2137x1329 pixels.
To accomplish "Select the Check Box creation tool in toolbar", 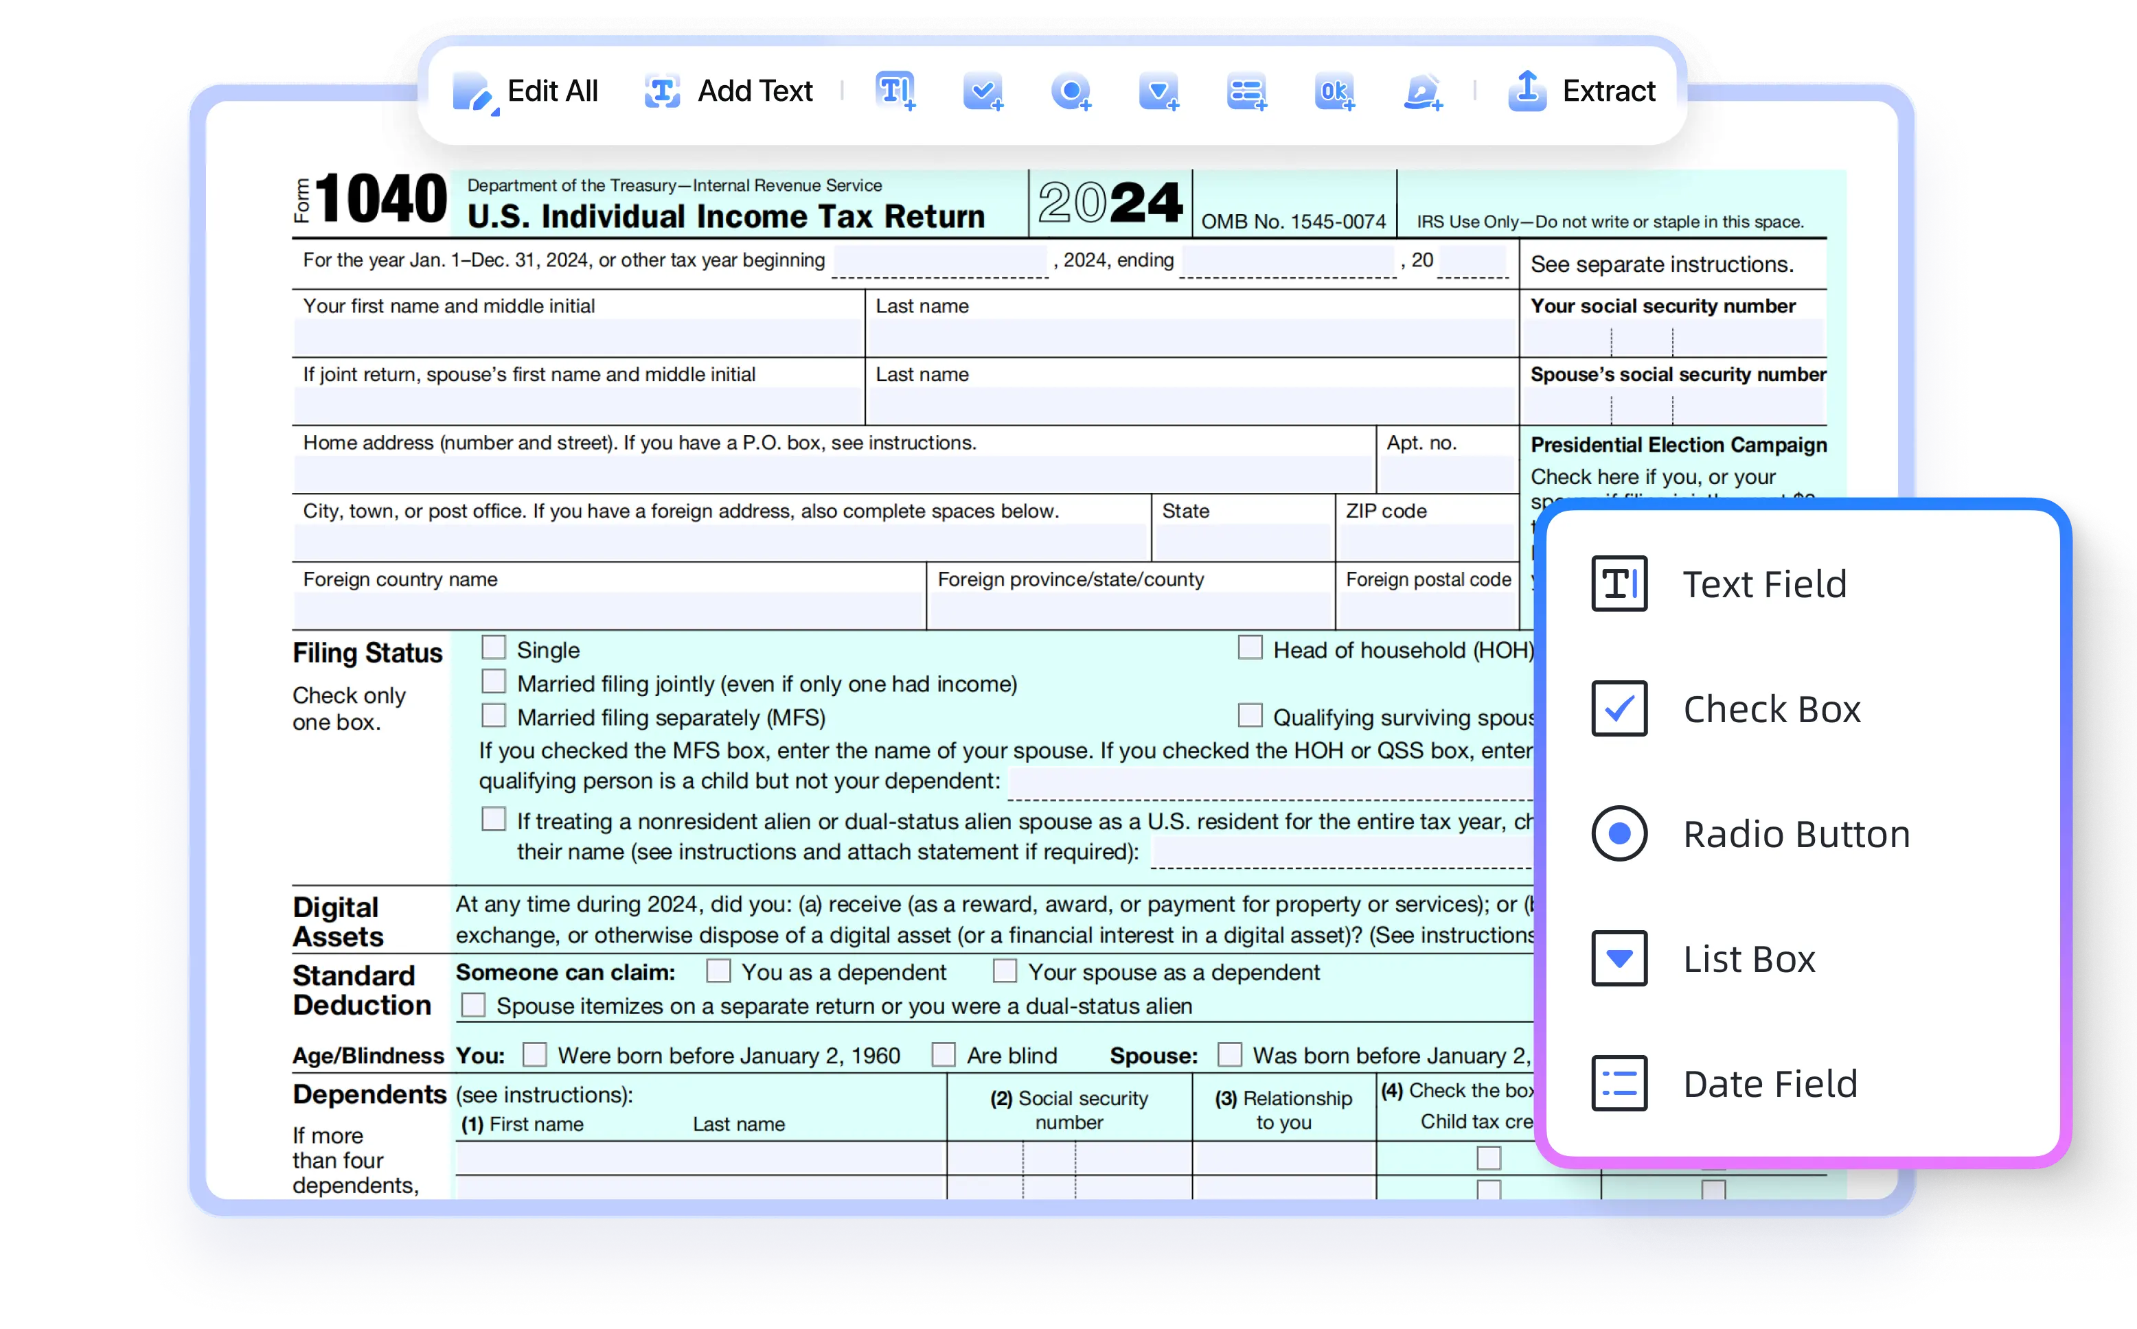I will click(x=983, y=92).
